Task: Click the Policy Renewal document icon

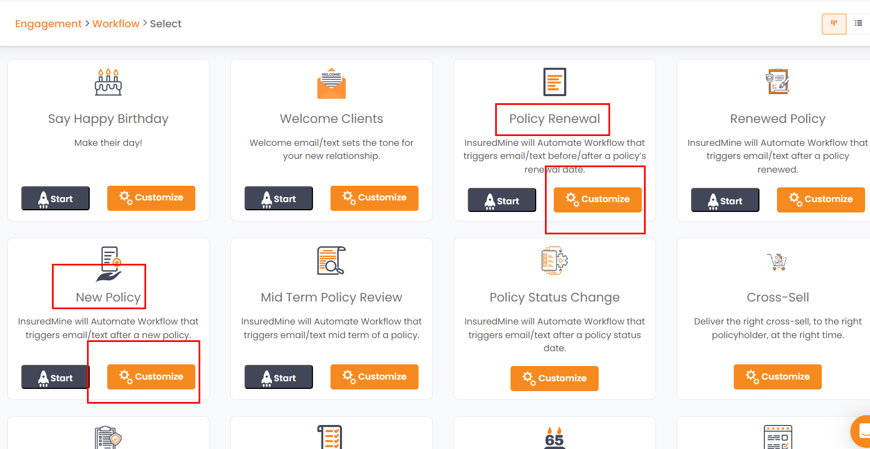Action: point(555,82)
